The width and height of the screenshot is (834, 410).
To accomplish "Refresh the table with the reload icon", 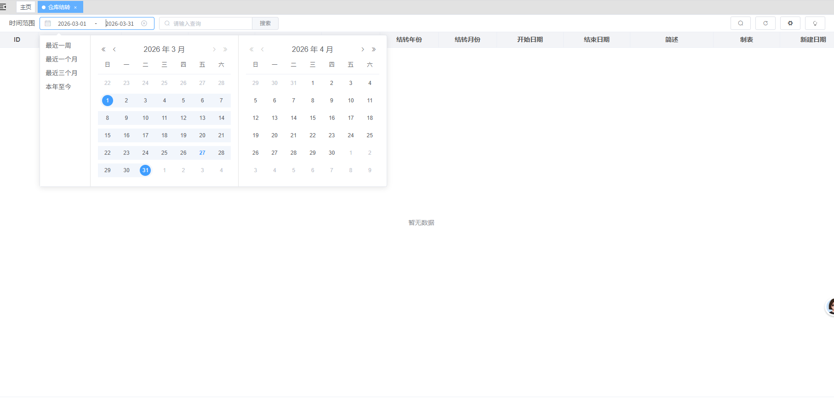I will click(765, 23).
